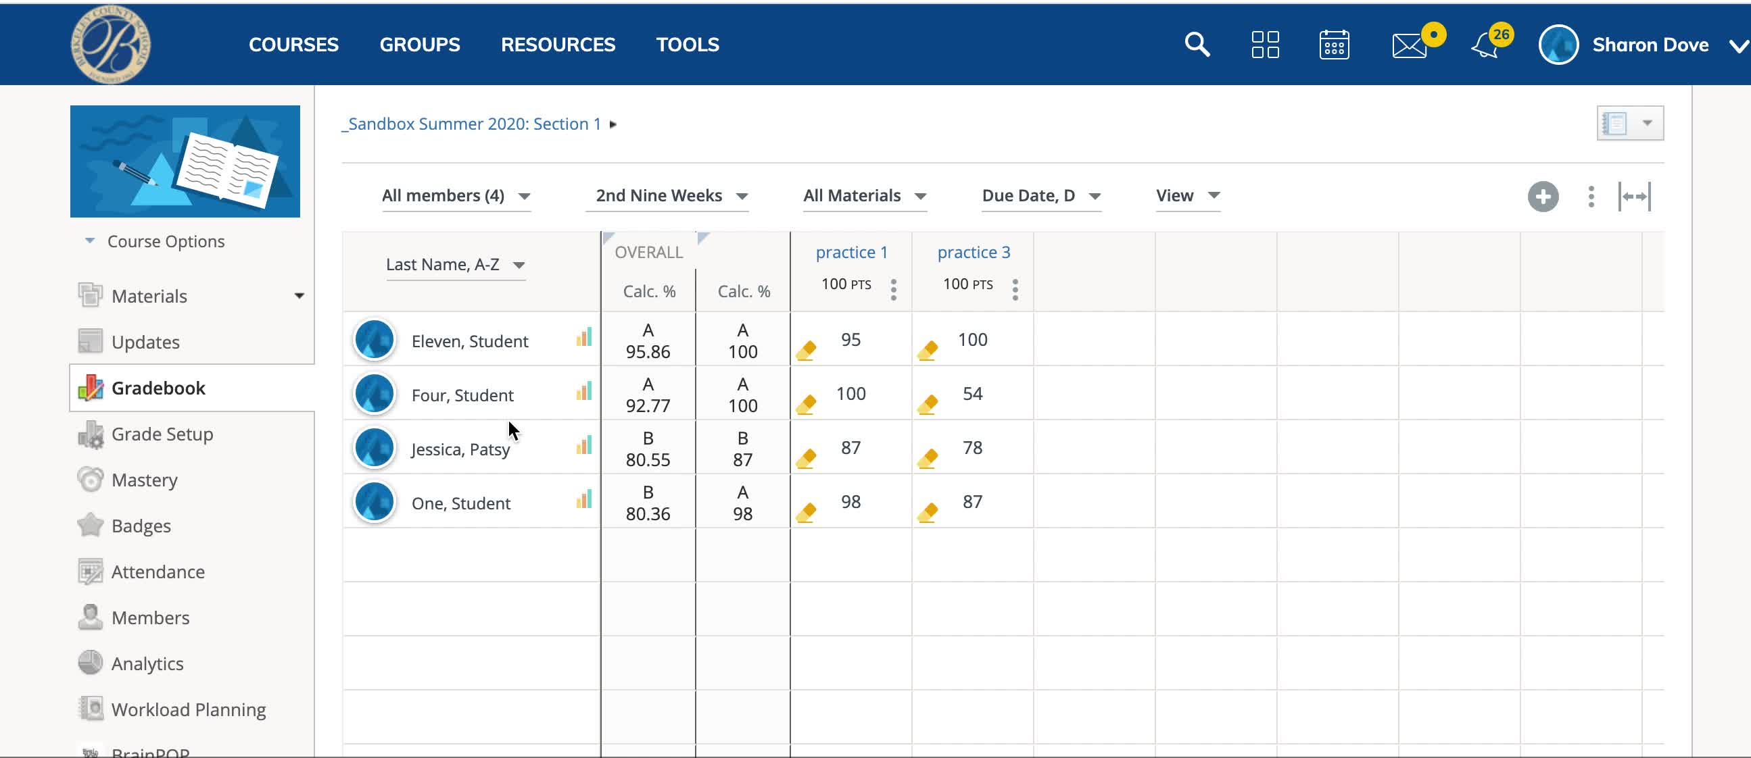Open the practice 3 column options dots
The width and height of the screenshot is (1751, 758).
[1015, 289]
